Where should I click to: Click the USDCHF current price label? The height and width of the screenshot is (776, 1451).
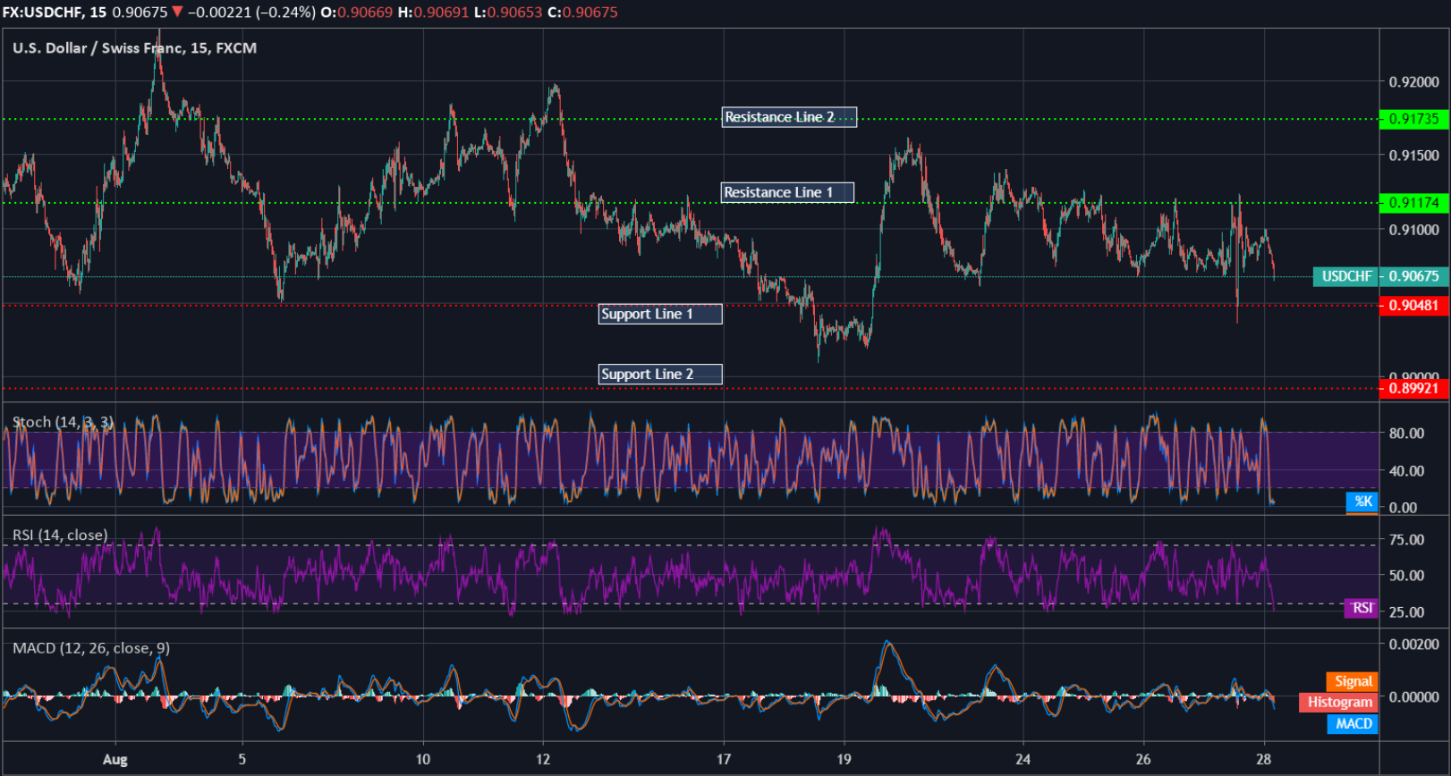[1346, 276]
